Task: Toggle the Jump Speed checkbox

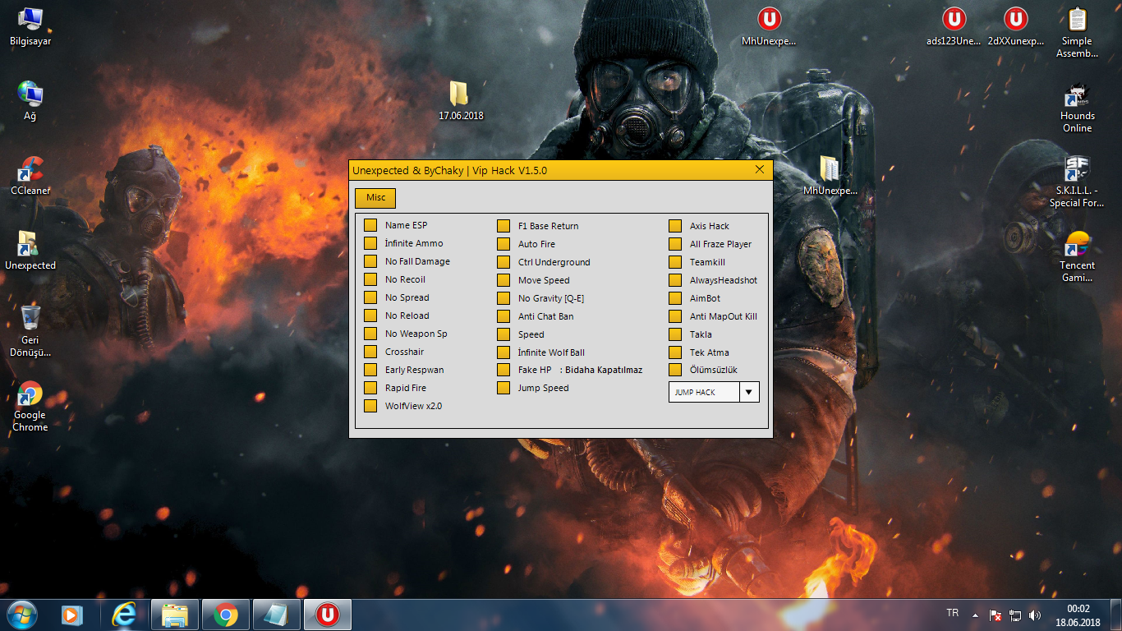Action: point(504,388)
